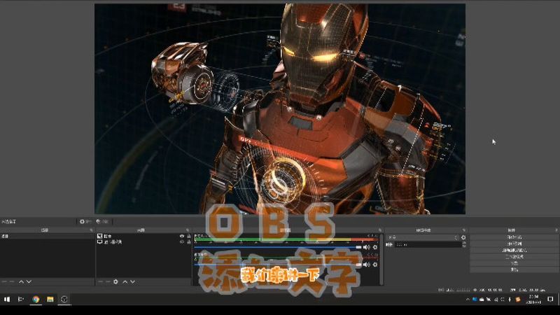This screenshot has height=315, width=560.
Task: Toggle visibility of the display capture source
Action: point(182,241)
